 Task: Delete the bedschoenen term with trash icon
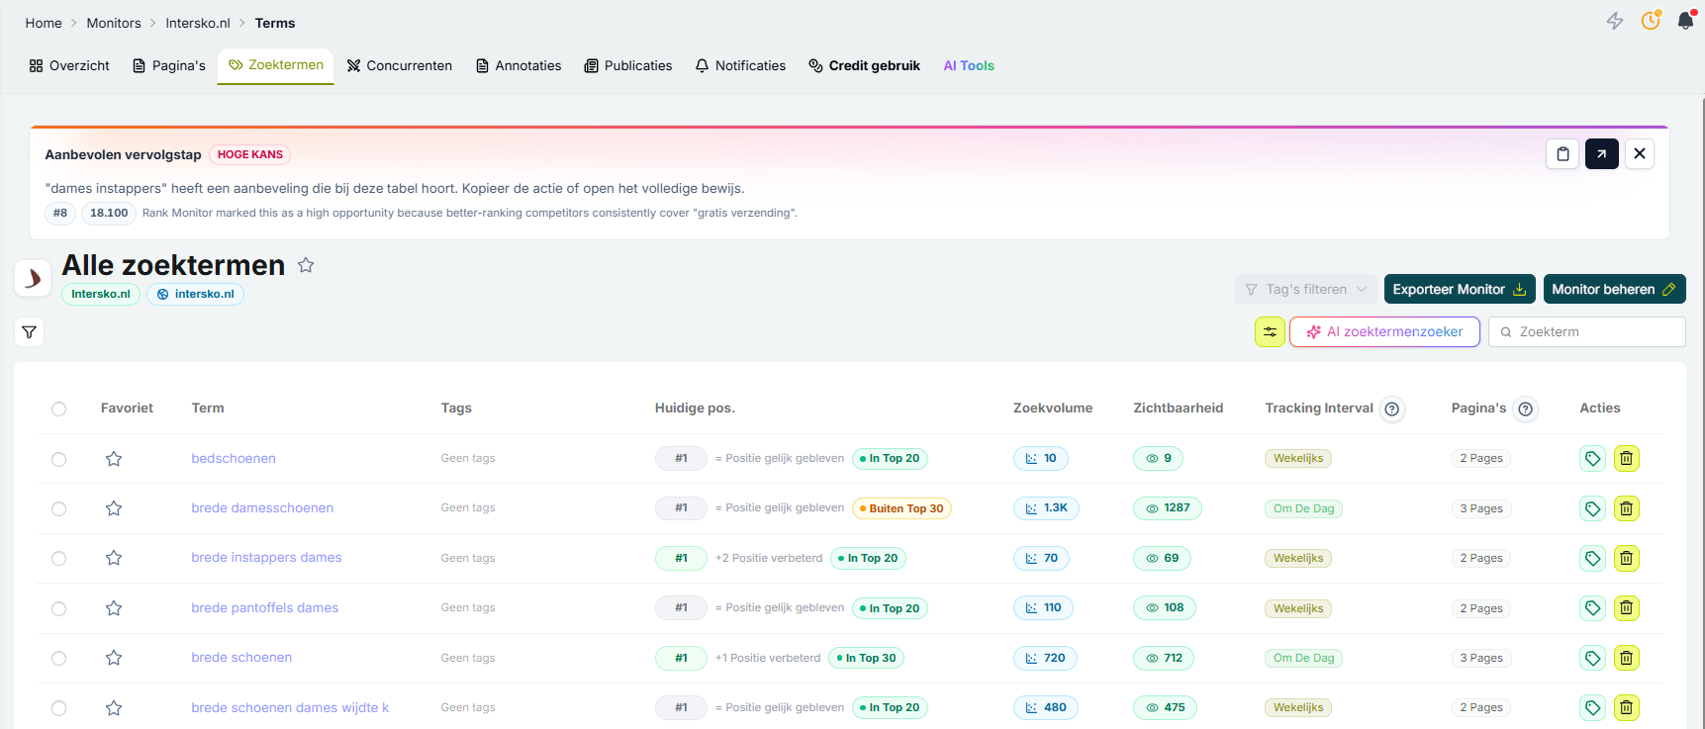pyautogui.click(x=1626, y=459)
